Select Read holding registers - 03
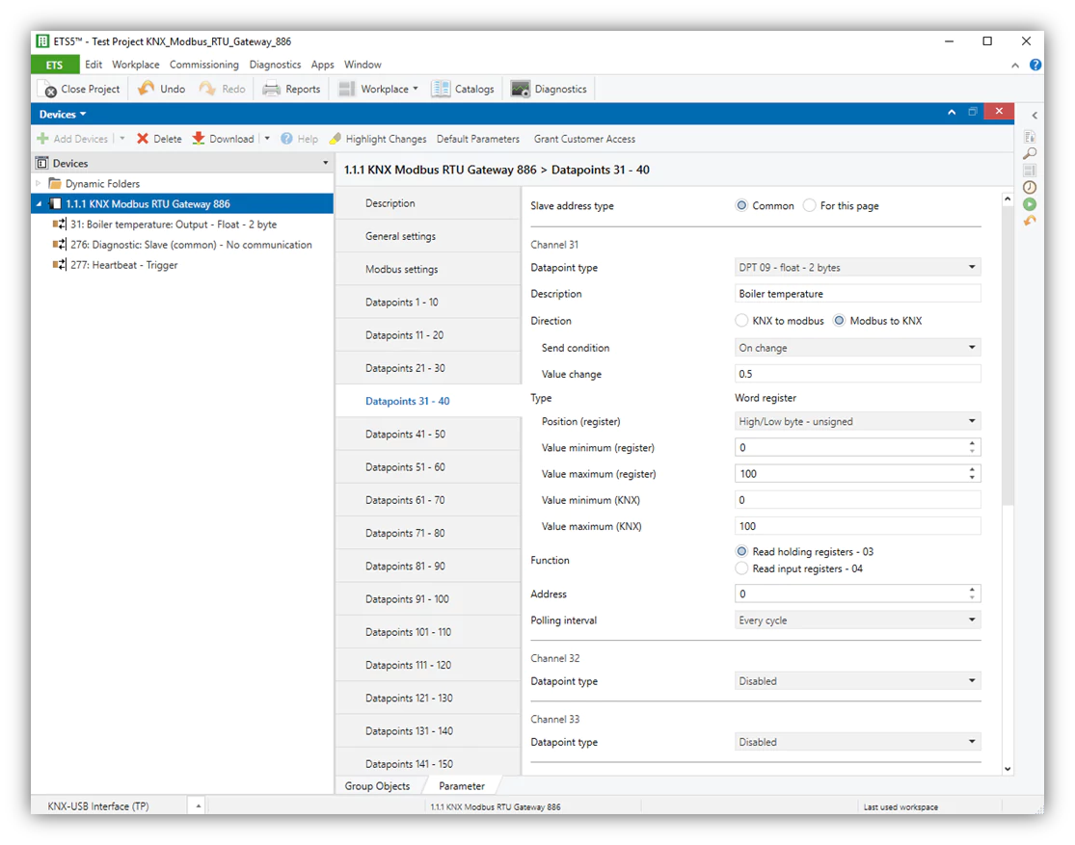The width and height of the screenshot is (1075, 845). 741,552
